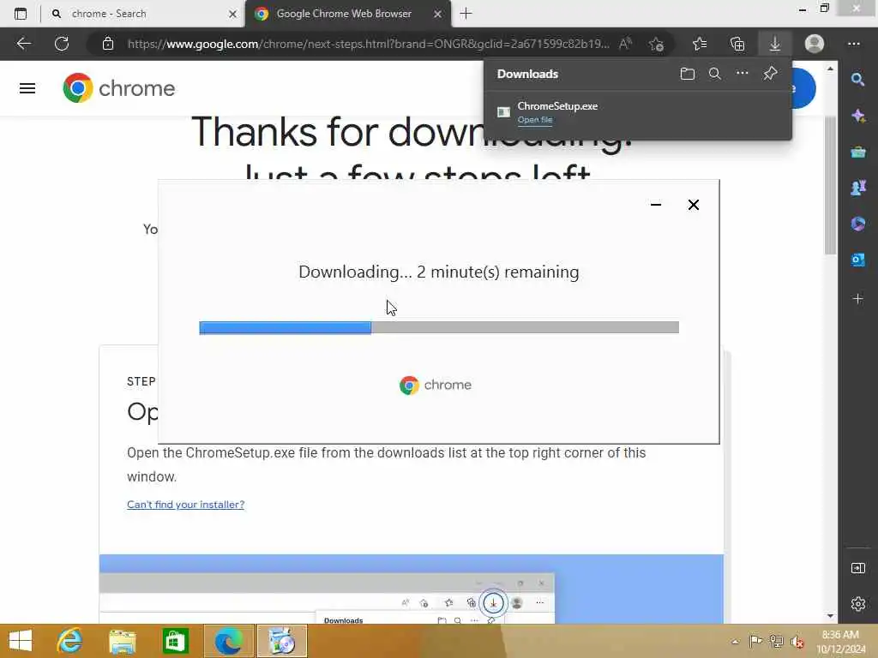Open the Windows Start button
Image resolution: width=878 pixels, height=658 pixels.
coord(21,641)
